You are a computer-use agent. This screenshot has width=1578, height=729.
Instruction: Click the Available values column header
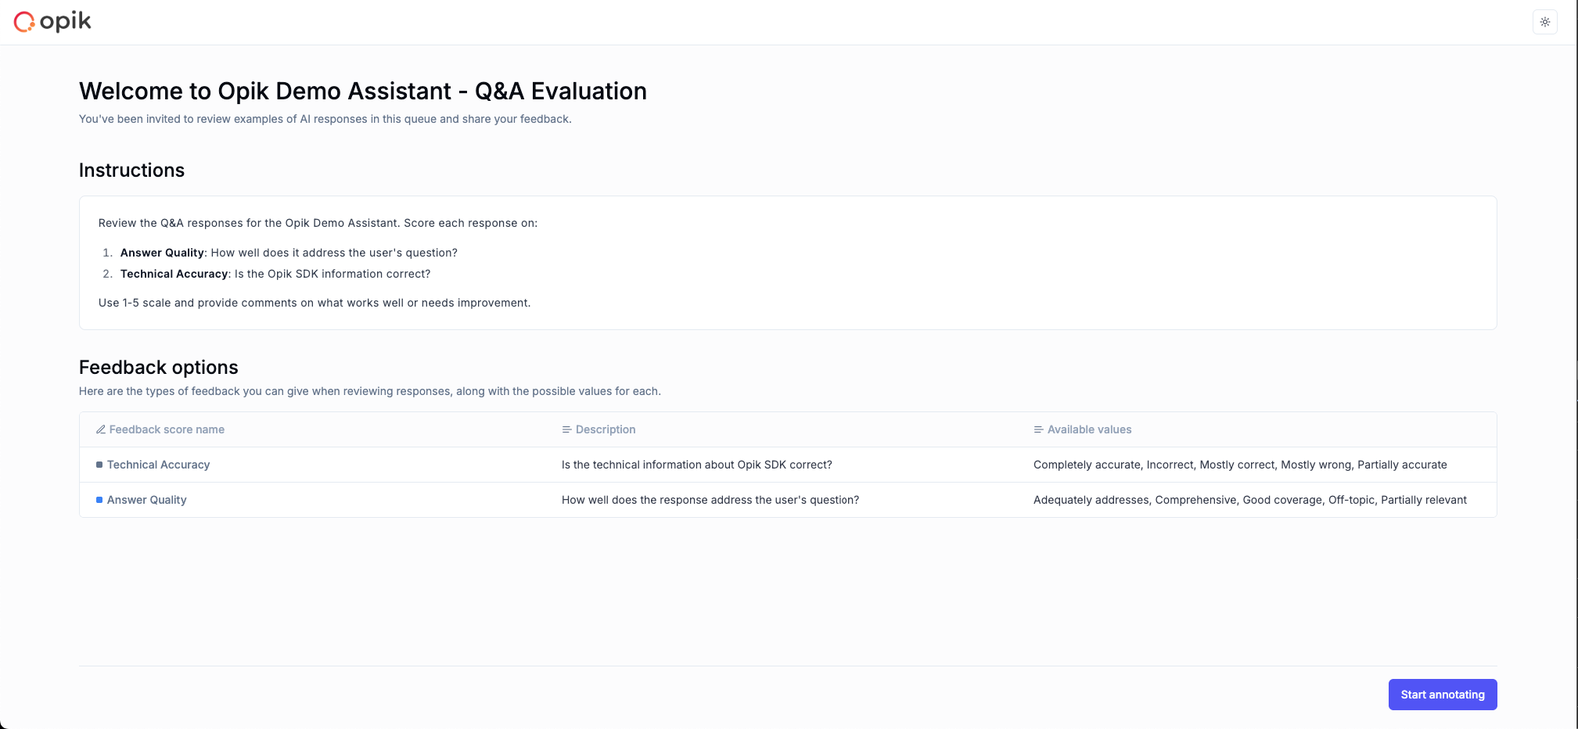coord(1089,429)
